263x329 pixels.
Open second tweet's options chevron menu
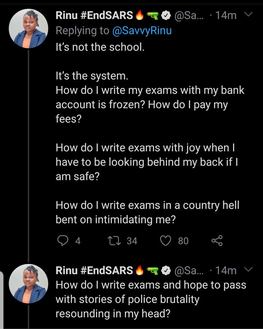(x=248, y=269)
